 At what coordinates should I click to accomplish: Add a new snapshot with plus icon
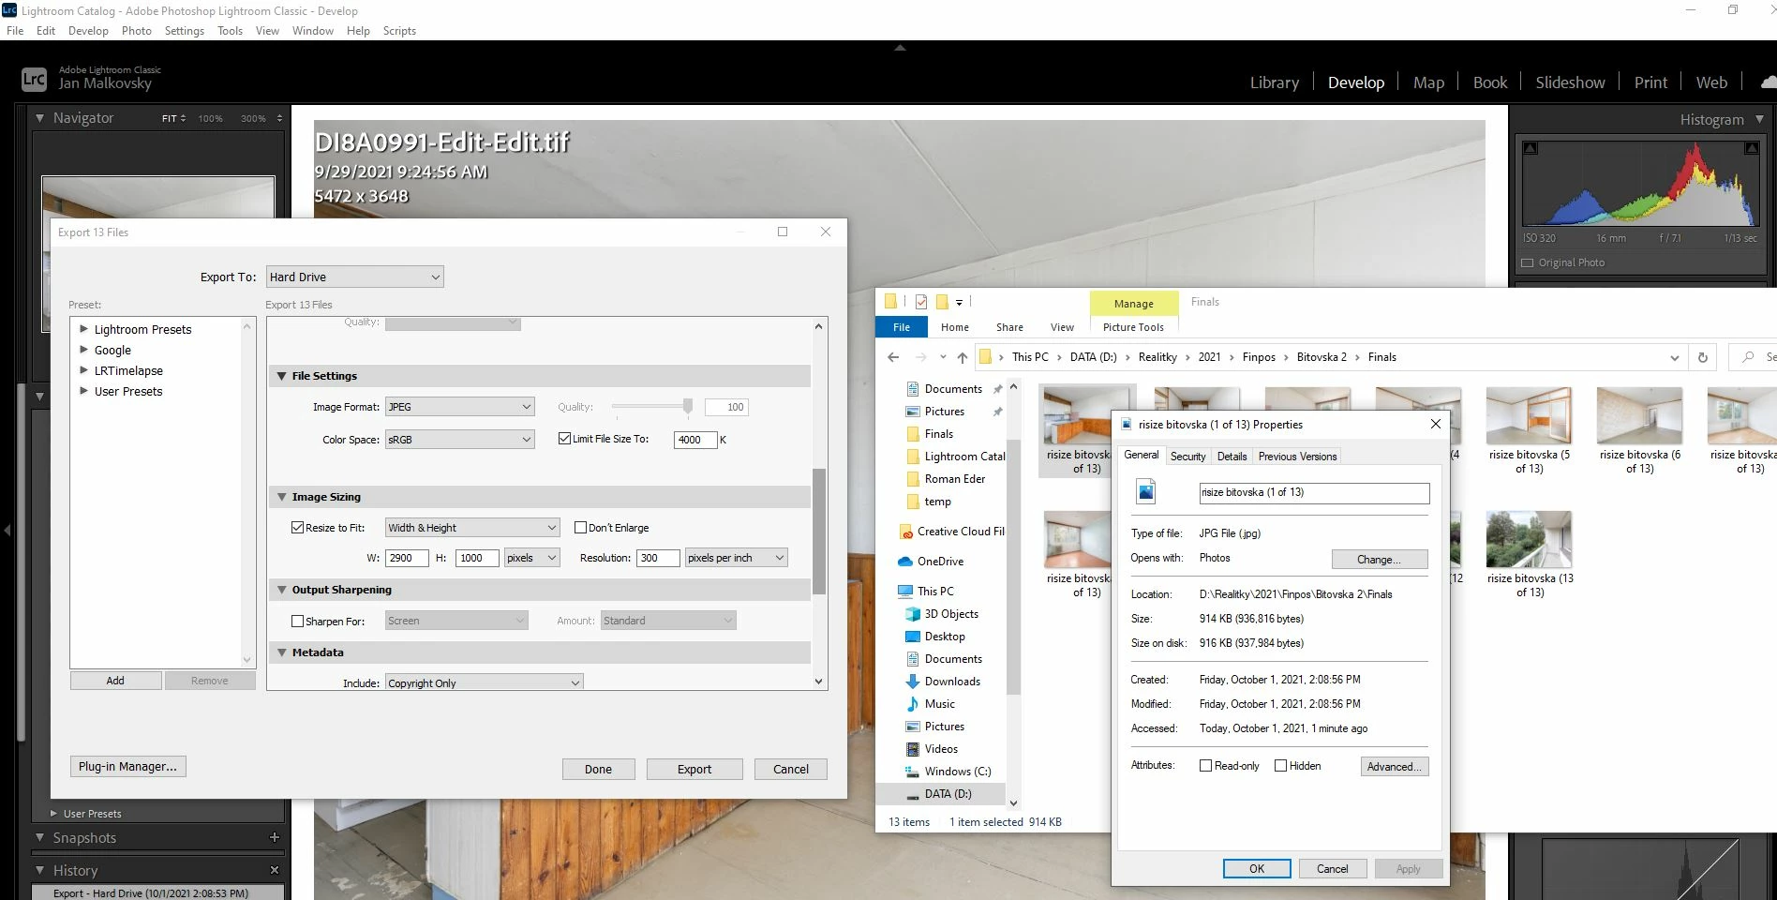pos(275,837)
